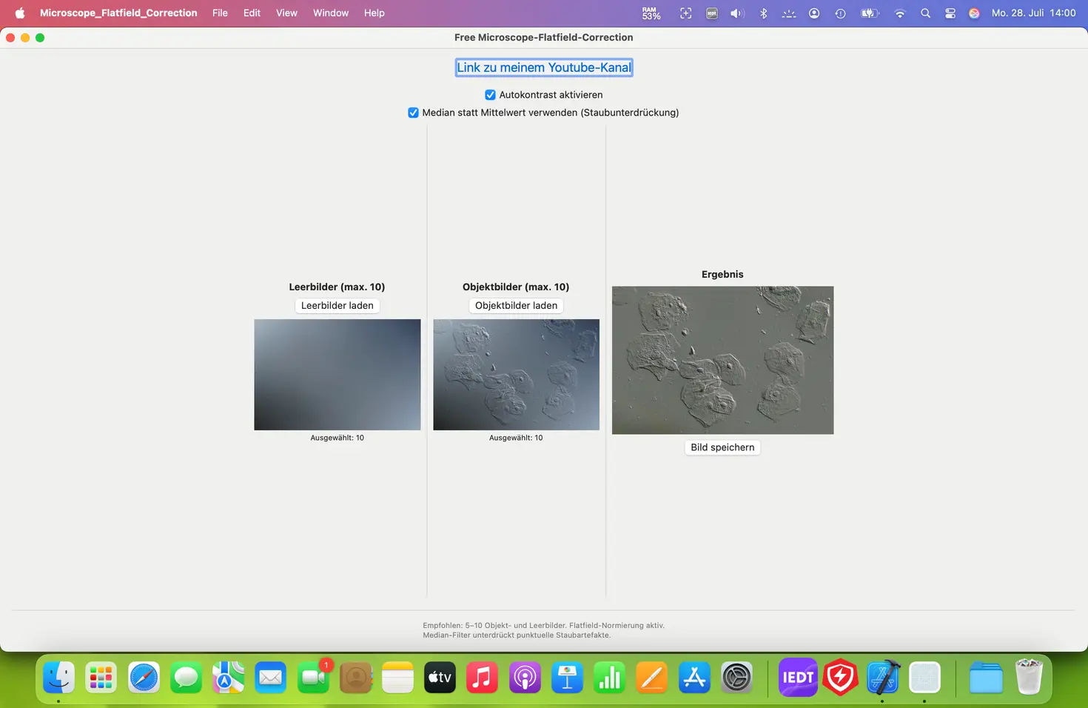Click the Spotlight search icon

tap(925, 13)
